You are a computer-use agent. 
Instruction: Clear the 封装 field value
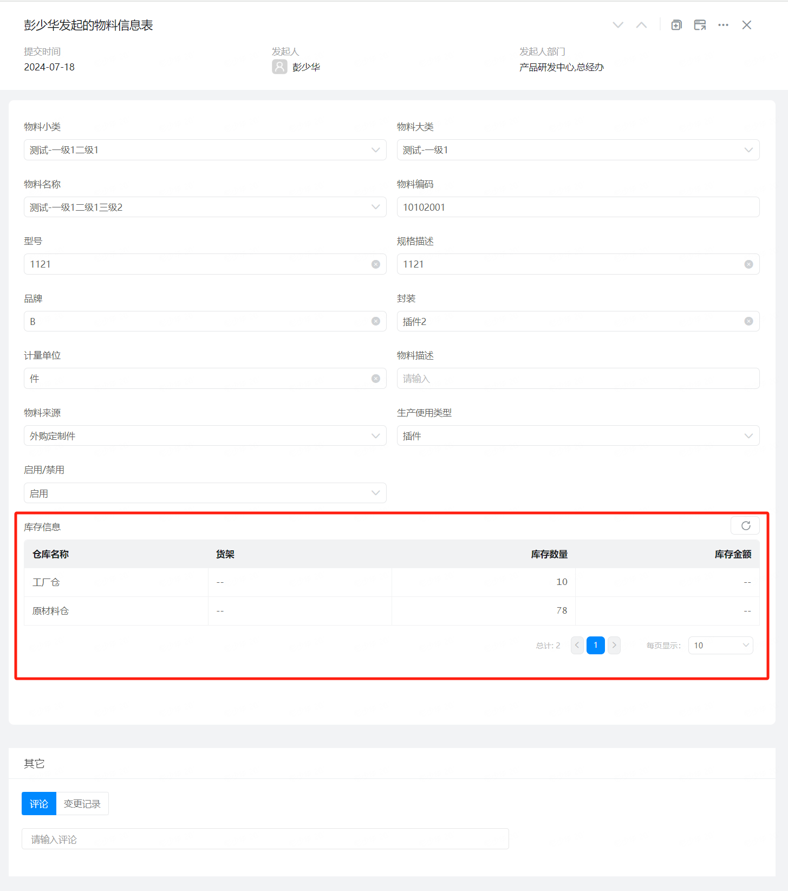pyautogui.click(x=748, y=321)
